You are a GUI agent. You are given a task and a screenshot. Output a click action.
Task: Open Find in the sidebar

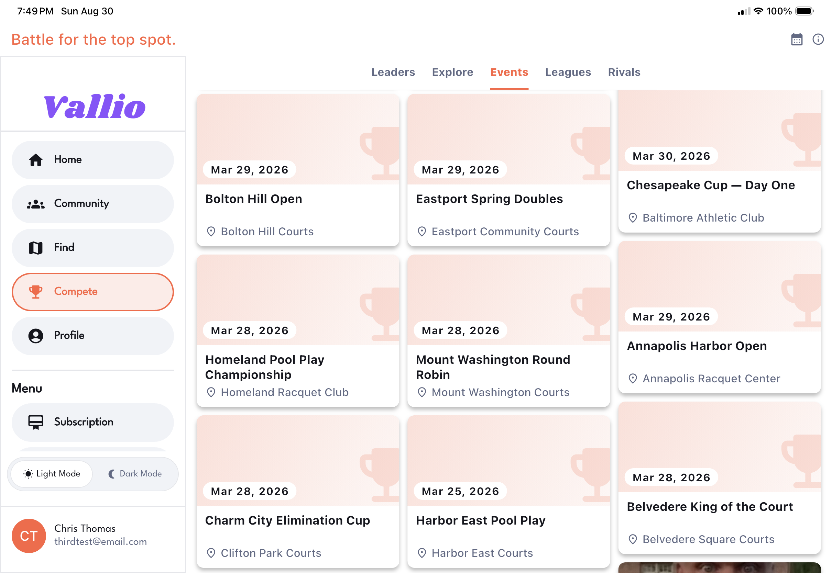point(93,248)
